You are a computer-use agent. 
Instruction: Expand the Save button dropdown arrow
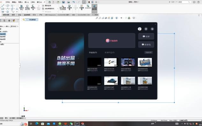66,2
